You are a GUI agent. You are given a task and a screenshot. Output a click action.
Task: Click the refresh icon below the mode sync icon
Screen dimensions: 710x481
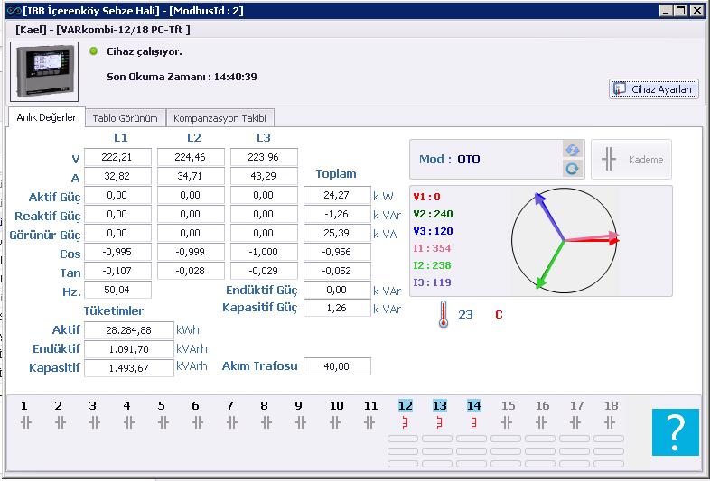[571, 169]
